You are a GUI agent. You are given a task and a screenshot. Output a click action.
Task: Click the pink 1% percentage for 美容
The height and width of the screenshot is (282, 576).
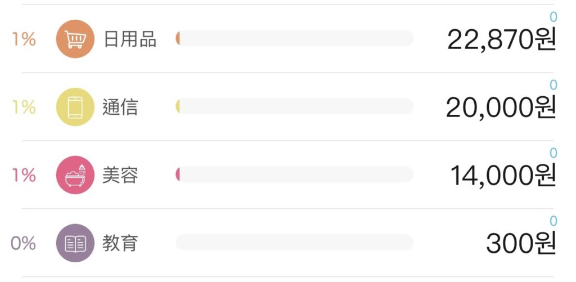tap(24, 175)
